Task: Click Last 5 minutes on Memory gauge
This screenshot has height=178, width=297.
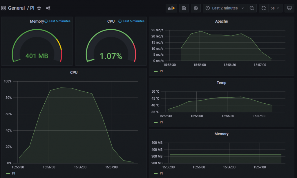Action: pos(59,21)
